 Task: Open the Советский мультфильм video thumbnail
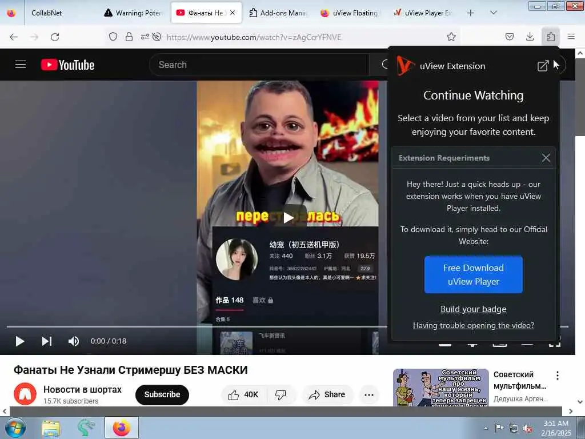pos(440,388)
